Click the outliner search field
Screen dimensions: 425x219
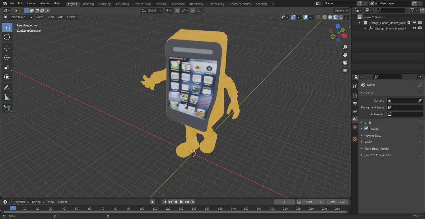(x=390, y=10)
